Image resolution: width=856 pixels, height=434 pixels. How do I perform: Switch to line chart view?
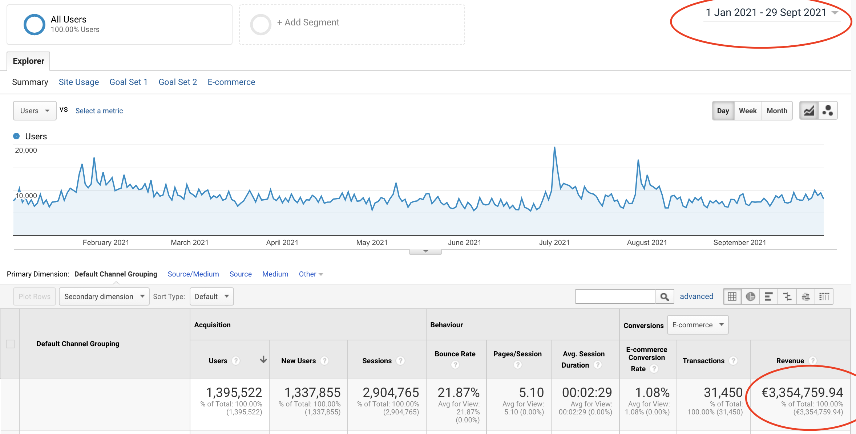coord(809,111)
